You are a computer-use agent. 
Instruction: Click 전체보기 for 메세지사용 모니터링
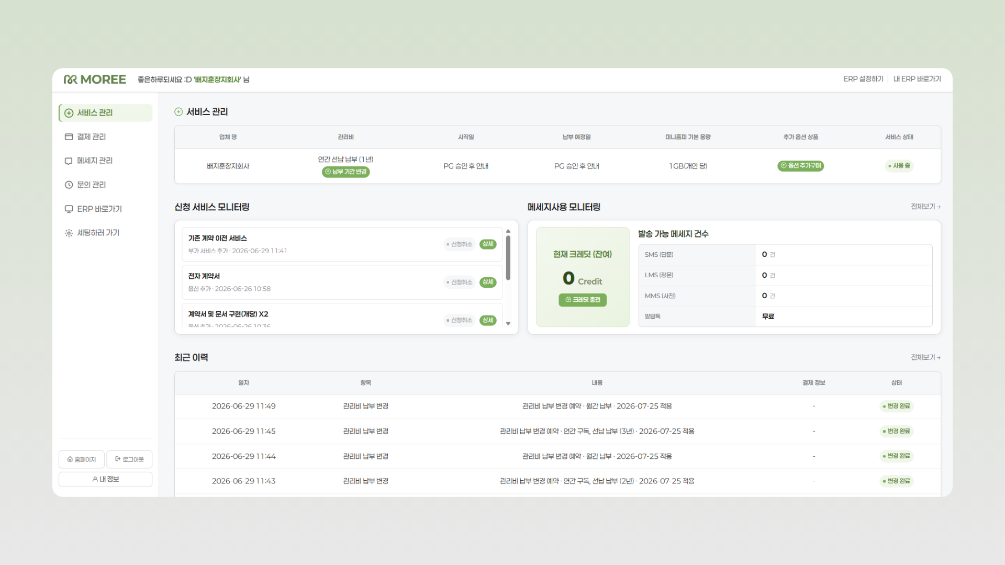coord(925,207)
